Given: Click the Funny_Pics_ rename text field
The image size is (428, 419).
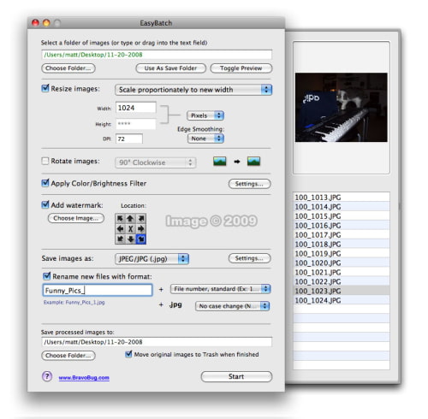Looking at the screenshot, I should coord(98,290).
